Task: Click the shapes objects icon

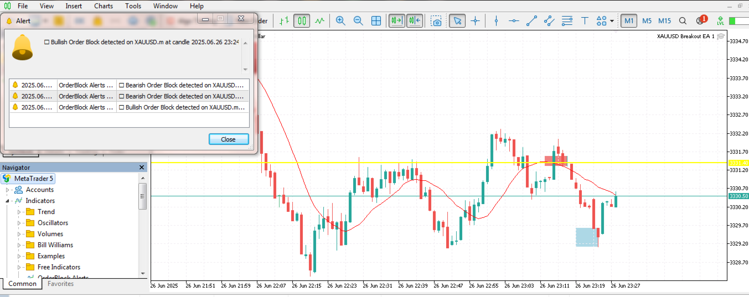Action: click(x=602, y=21)
